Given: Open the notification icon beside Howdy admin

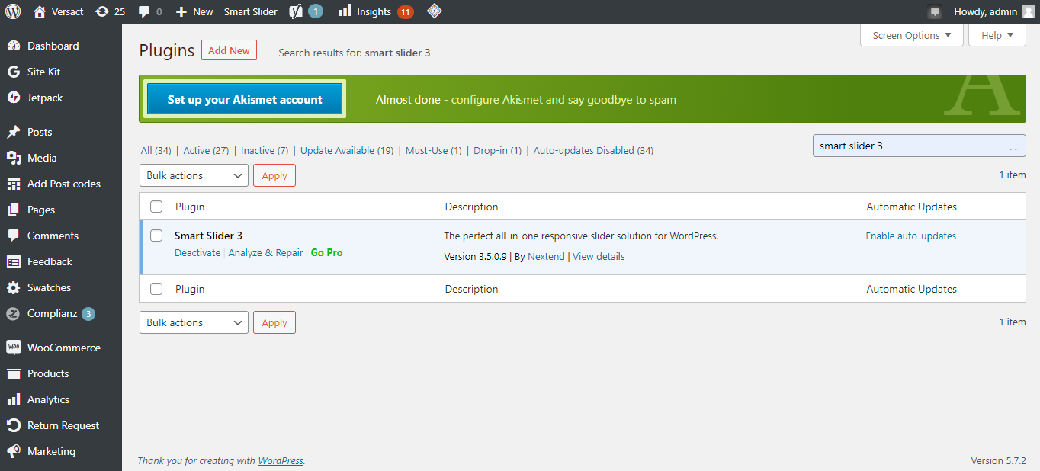Looking at the screenshot, I should pyautogui.click(x=934, y=11).
